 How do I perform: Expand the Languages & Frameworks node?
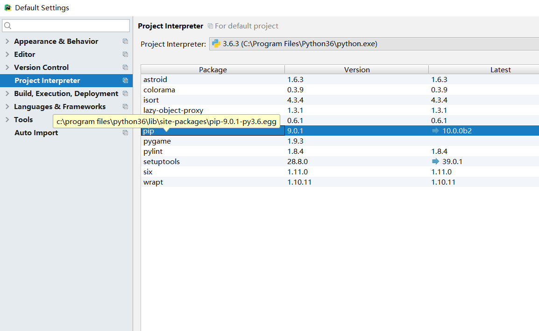(7, 107)
